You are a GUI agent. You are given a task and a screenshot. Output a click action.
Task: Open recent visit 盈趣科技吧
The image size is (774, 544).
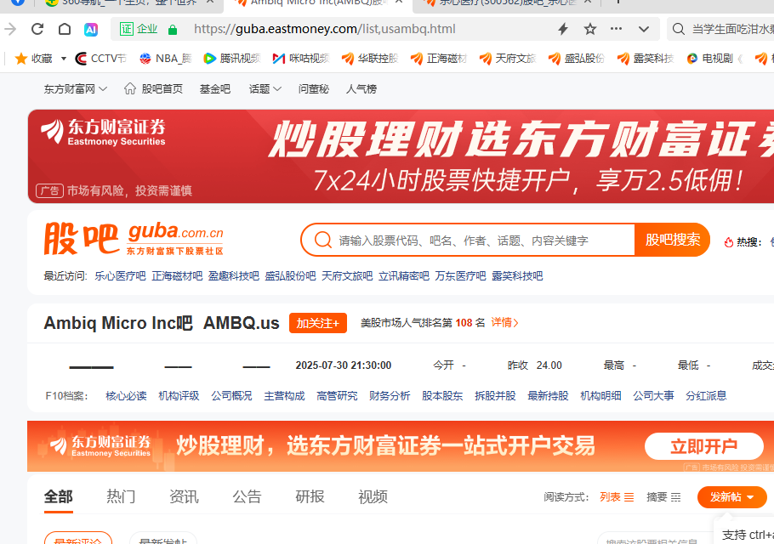(x=234, y=275)
